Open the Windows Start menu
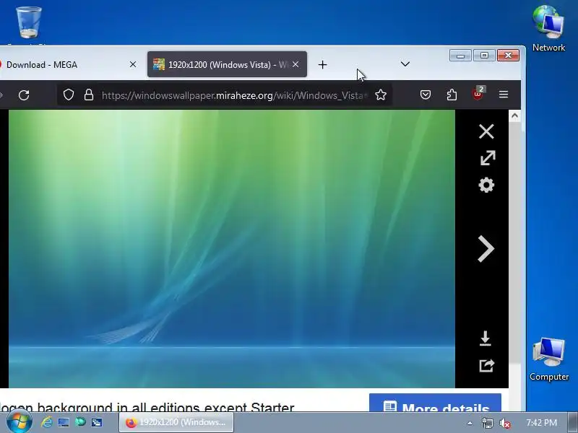Image resolution: width=578 pixels, height=433 pixels. (19, 422)
